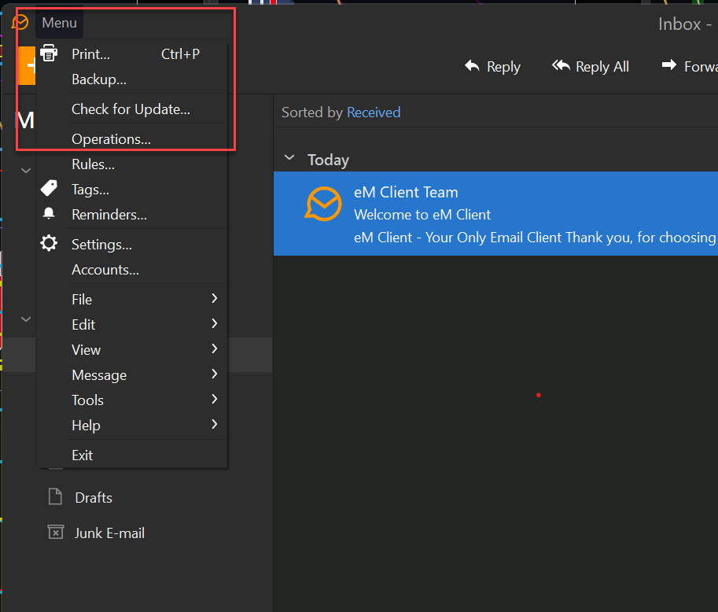Screen dimensions: 718x612
Task: Choose Check for Update... menu entry
Action: tap(131, 109)
